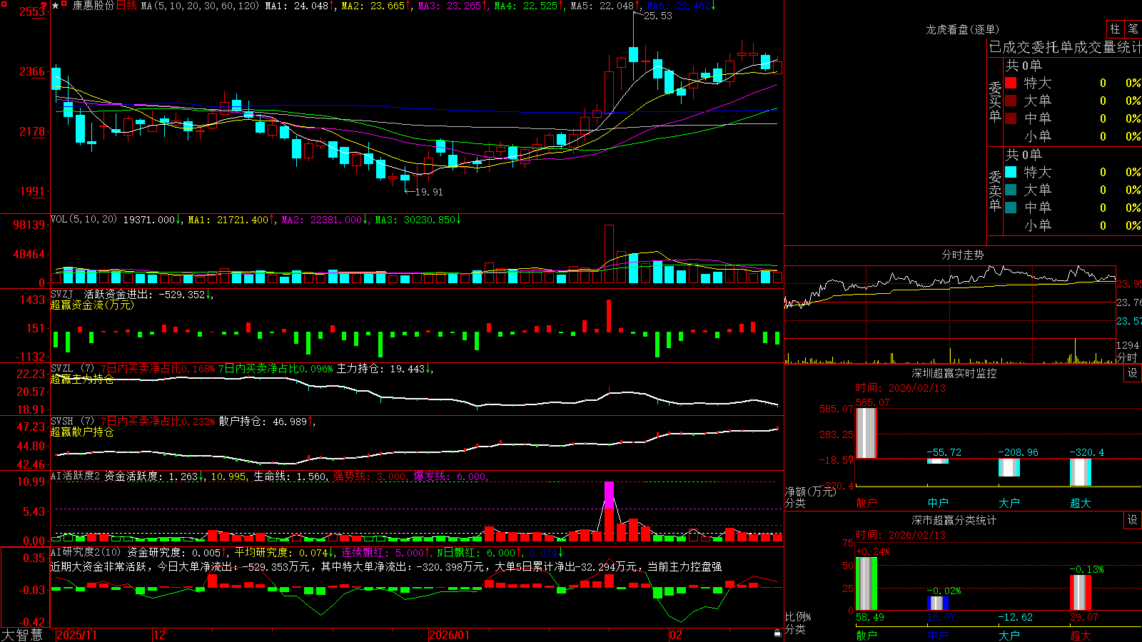
Task: Click the 中户 label under 深市超赢分类统计
Action: tap(938, 636)
